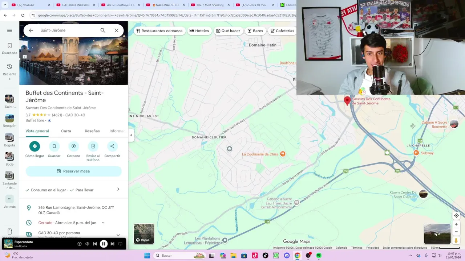The height and width of the screenshot is (261, 465).
Task: Open the Términos link
Action: 357,248
